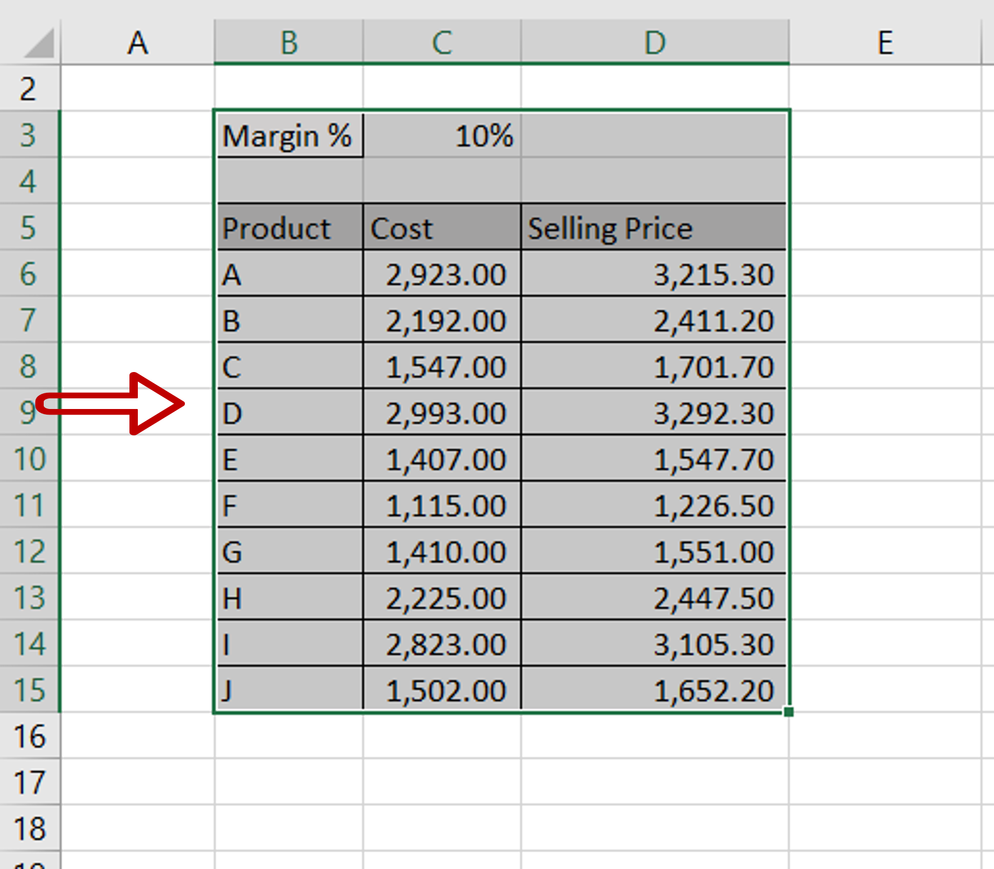This screenshot has width=994, height=869.
Task: Click the 10% margin value cell
Action: 442,134
